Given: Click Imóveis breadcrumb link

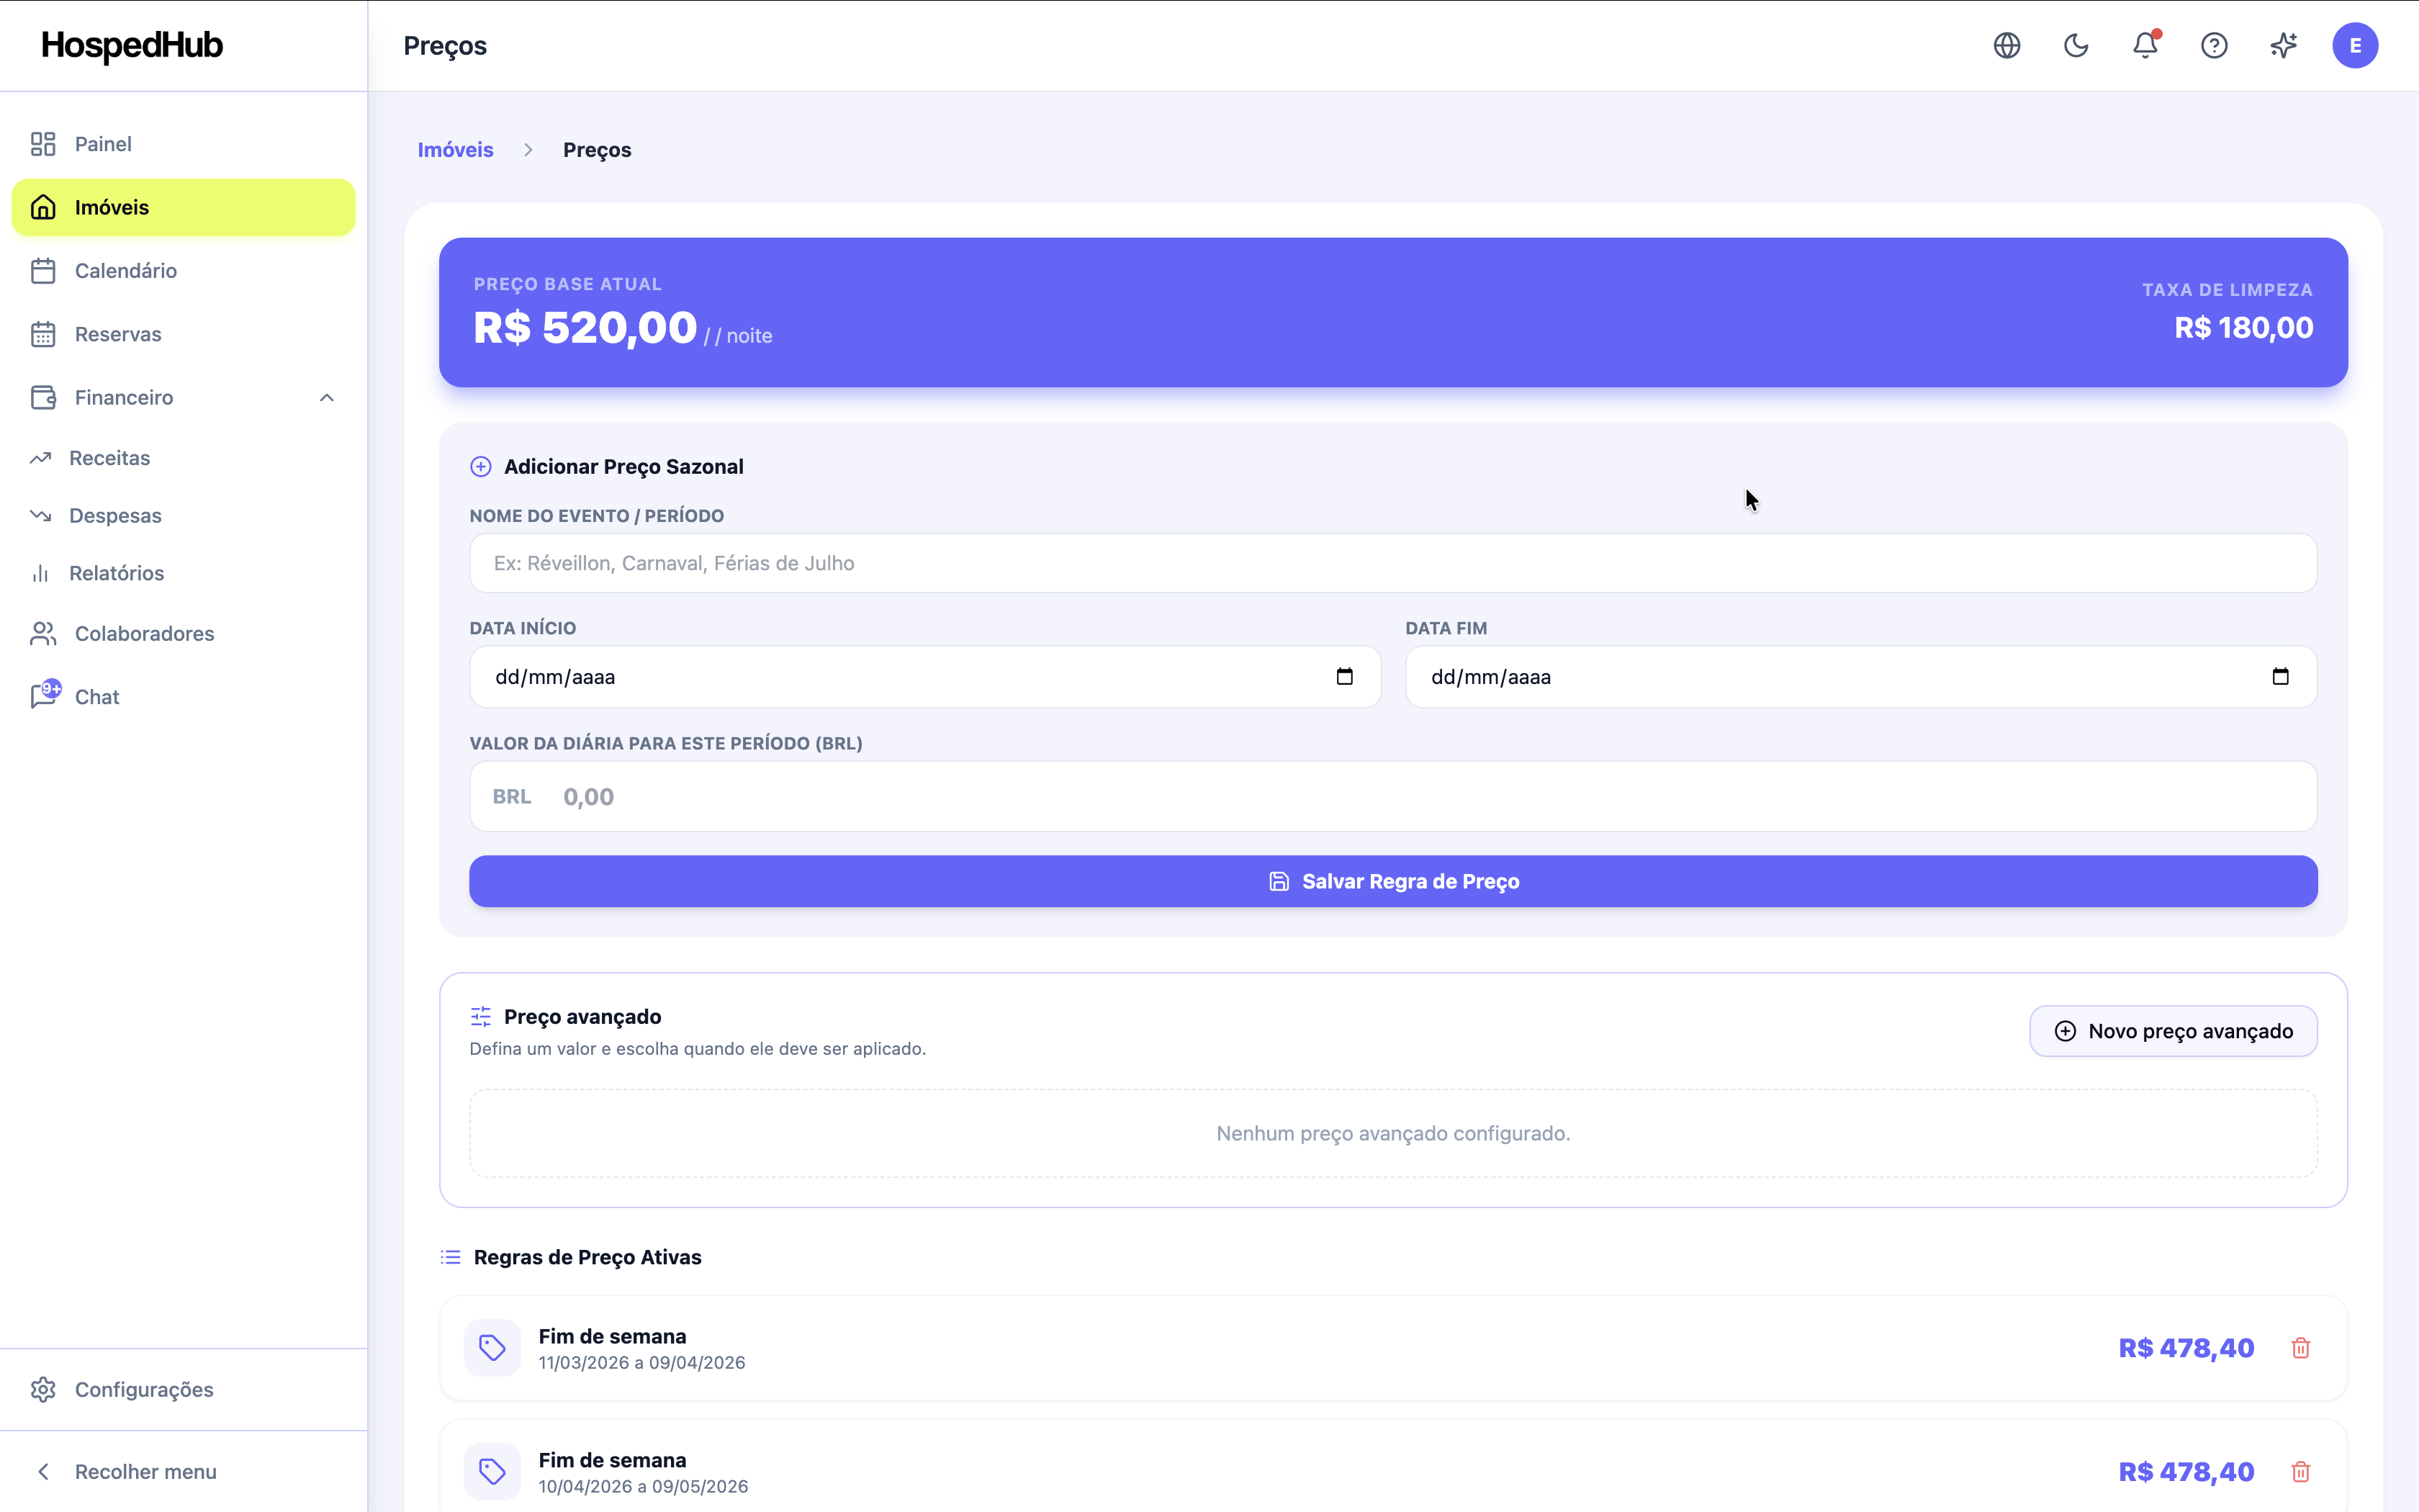Looking at the screenshot, I should pos(455,150).
